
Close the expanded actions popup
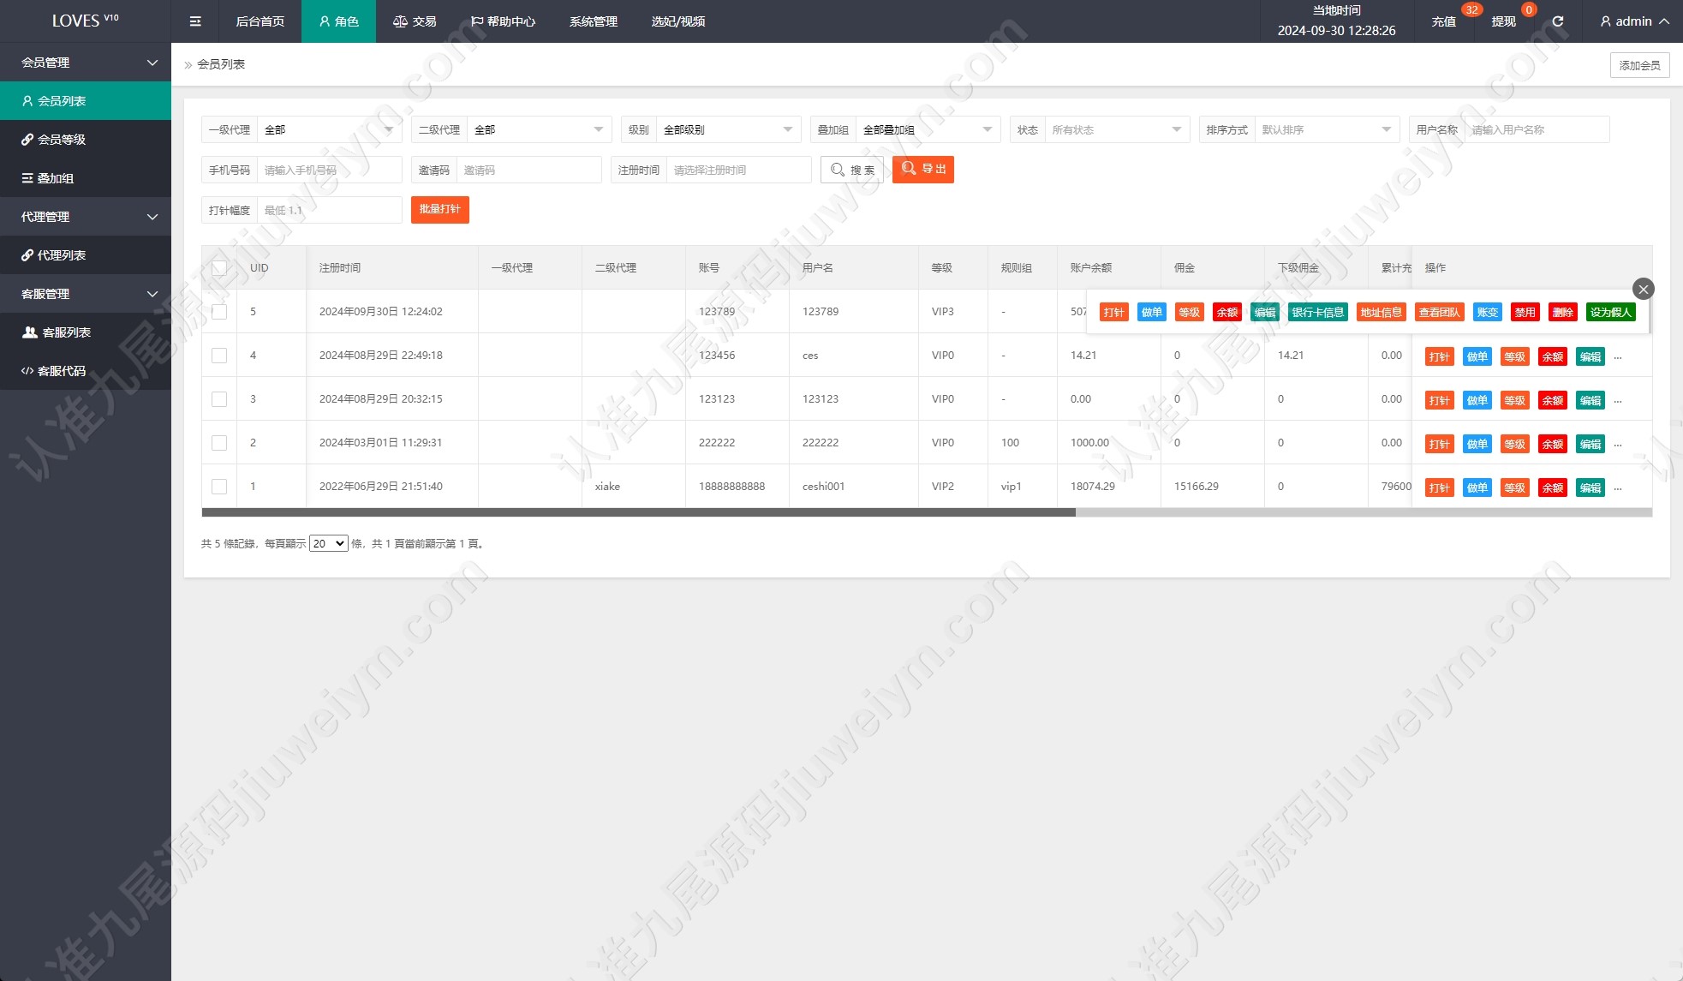click(x=1643, y=289)
